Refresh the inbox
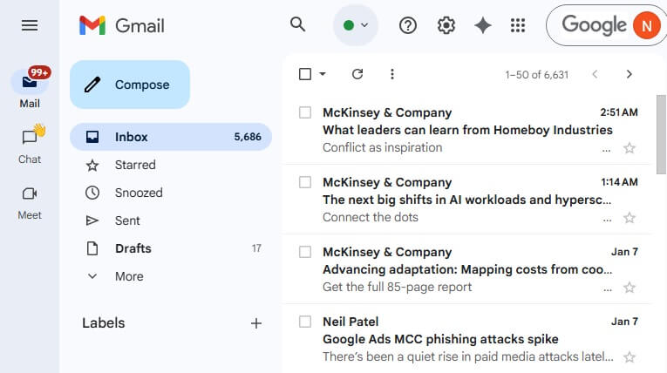This screenshot has height=373, width=667. 357,74
